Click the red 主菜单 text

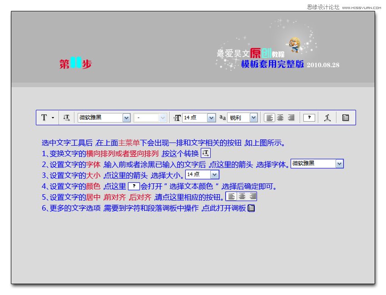[x=129, y=143]
